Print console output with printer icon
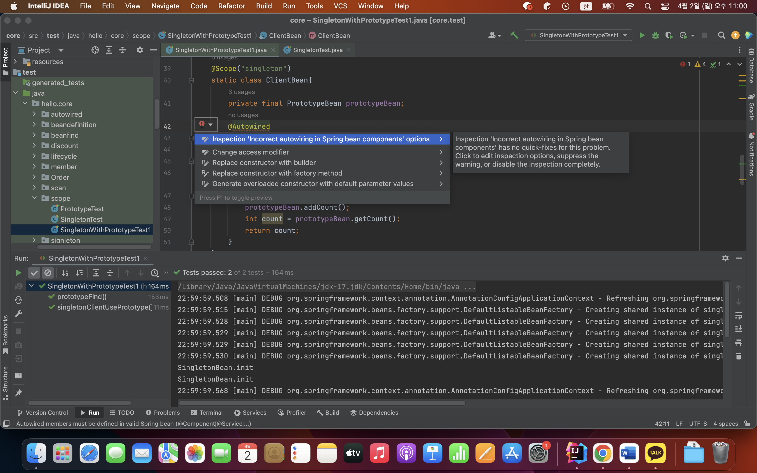The width and height of the screenshot is (757, 473). point(739,343)
